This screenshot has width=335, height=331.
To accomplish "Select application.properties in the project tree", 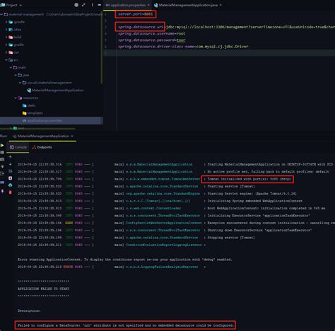I will point(52,121).
